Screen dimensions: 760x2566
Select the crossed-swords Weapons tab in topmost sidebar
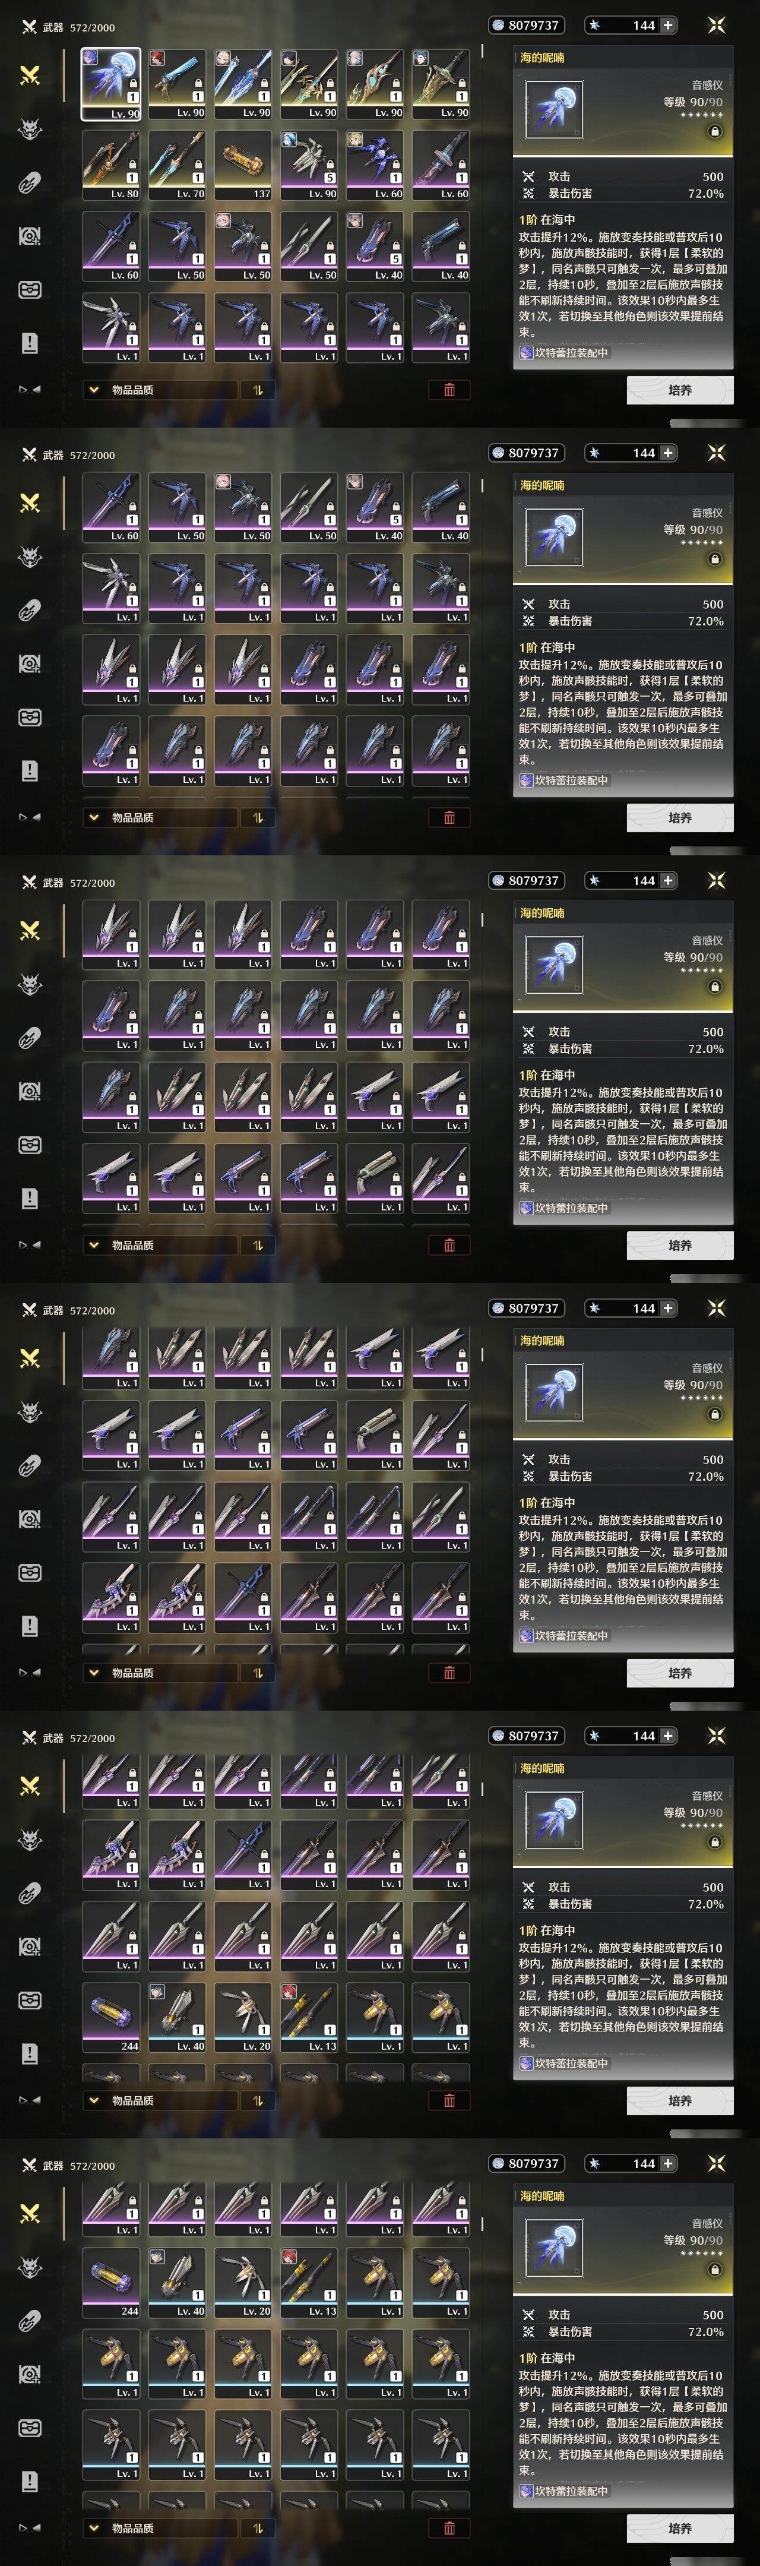tap(30, 75)
